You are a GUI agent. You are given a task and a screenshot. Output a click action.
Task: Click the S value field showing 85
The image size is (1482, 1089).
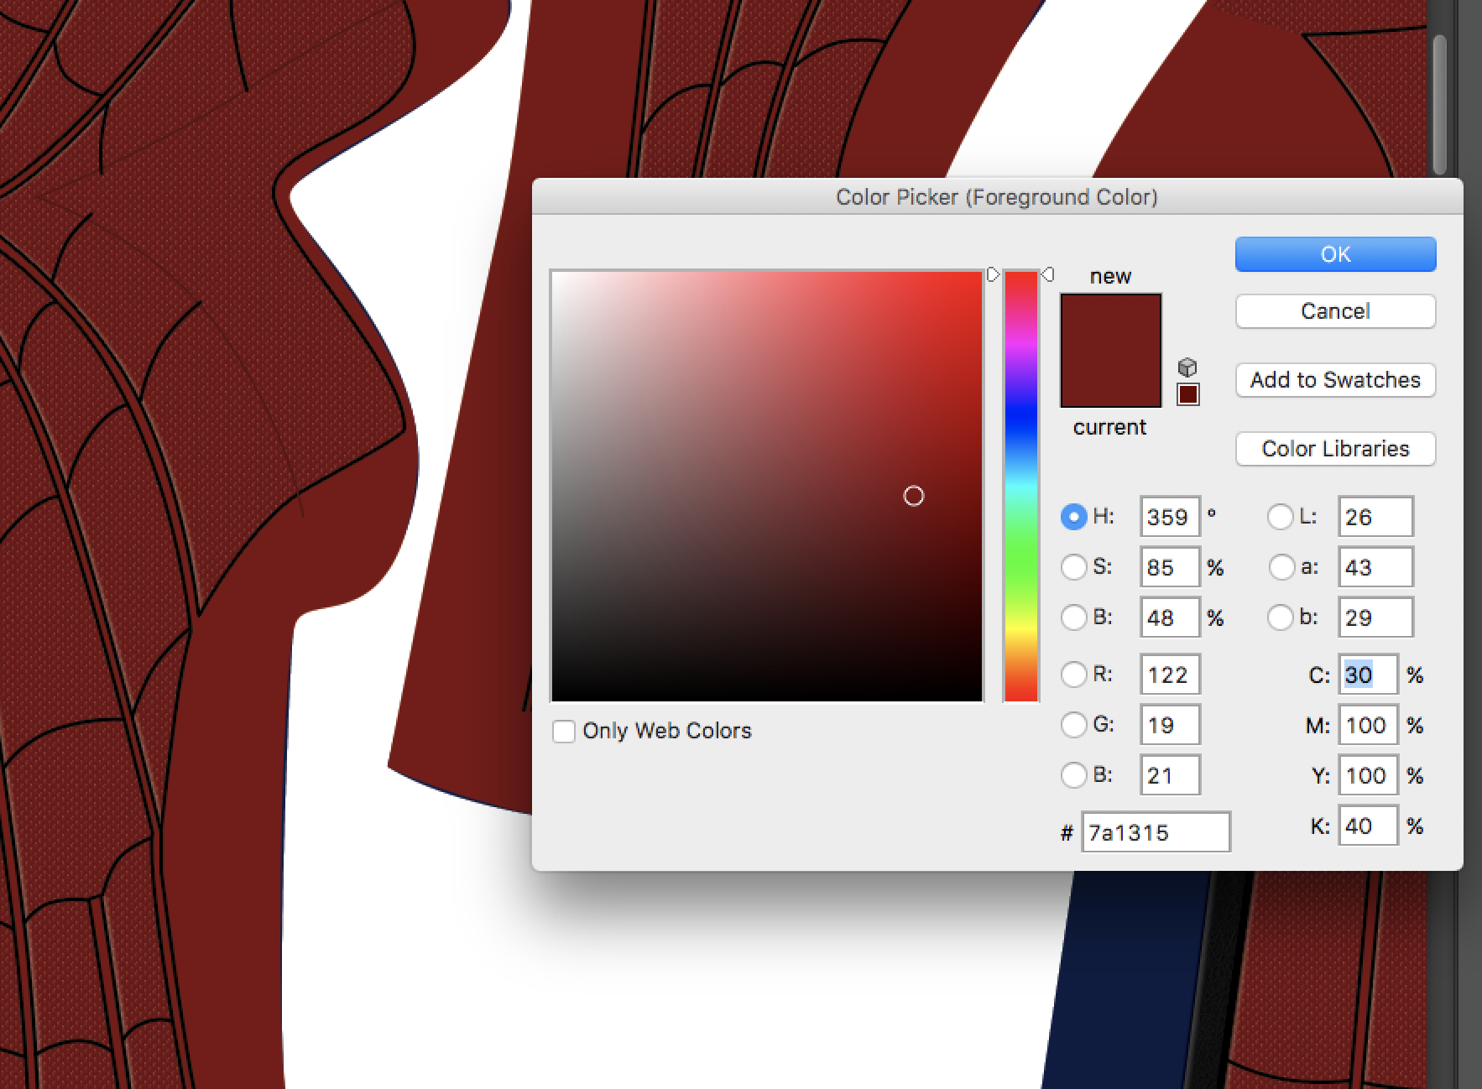(x=1169, y=567)
